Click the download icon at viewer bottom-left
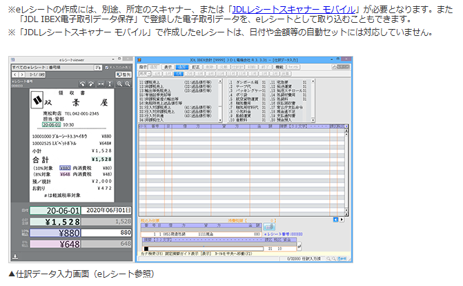Viewport: 463px width, 286px height. [15, 256]
